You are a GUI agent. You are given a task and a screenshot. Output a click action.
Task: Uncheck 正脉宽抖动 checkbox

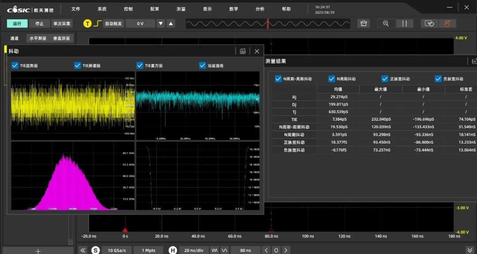pyautogui.click(x=385, y=79)
